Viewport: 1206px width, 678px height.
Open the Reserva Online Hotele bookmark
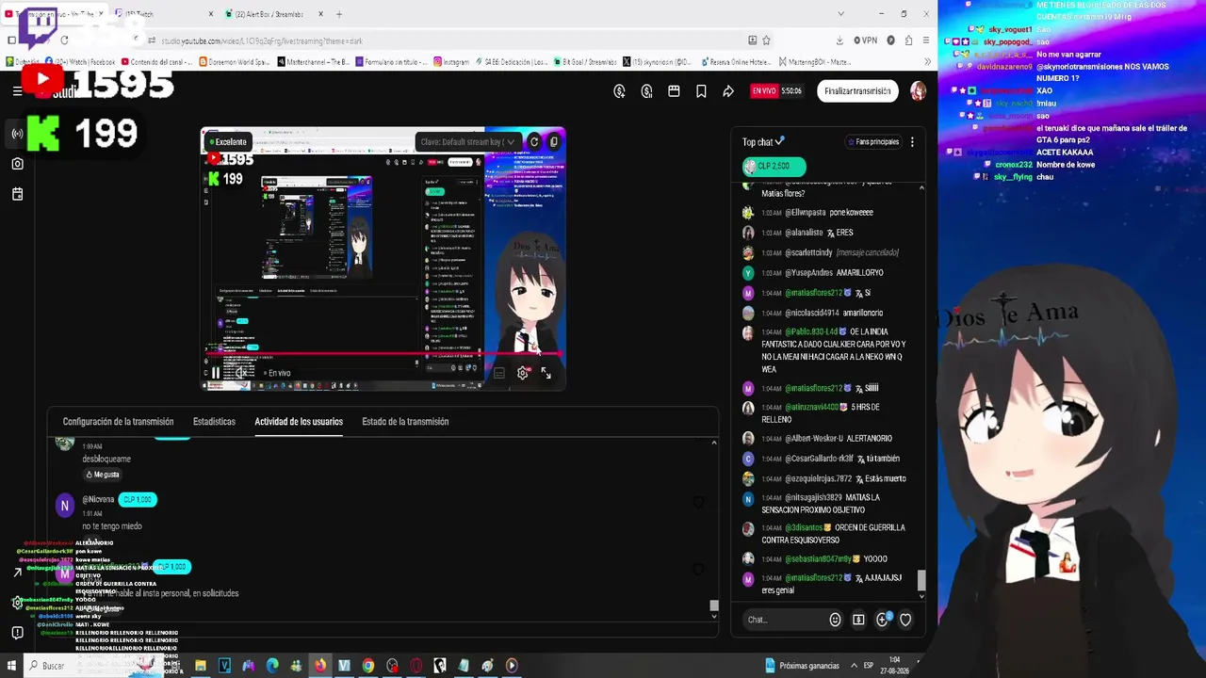[x=738, y=62]
